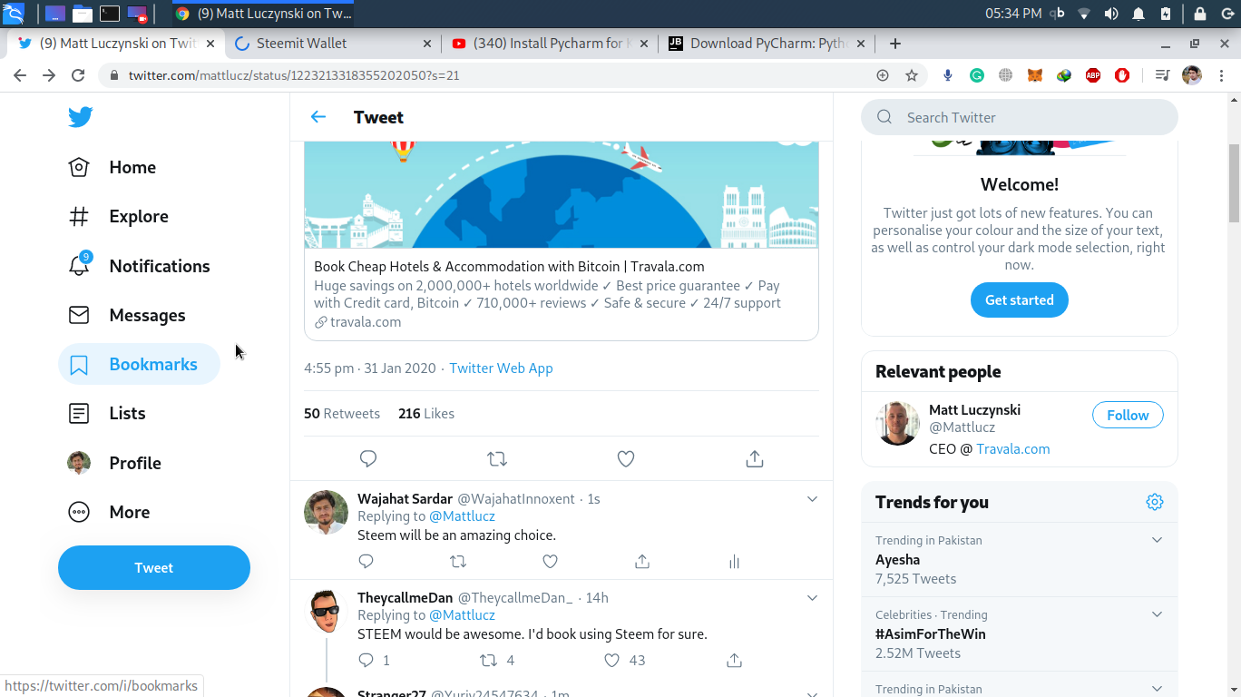Open Travala.com link in Matt's bio
The height and width of the screenshot is (697, 1241).
click(x=1013, y=449)
